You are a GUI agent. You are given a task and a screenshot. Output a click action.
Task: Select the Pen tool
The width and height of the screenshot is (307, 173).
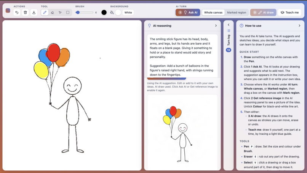coord(45,13)
